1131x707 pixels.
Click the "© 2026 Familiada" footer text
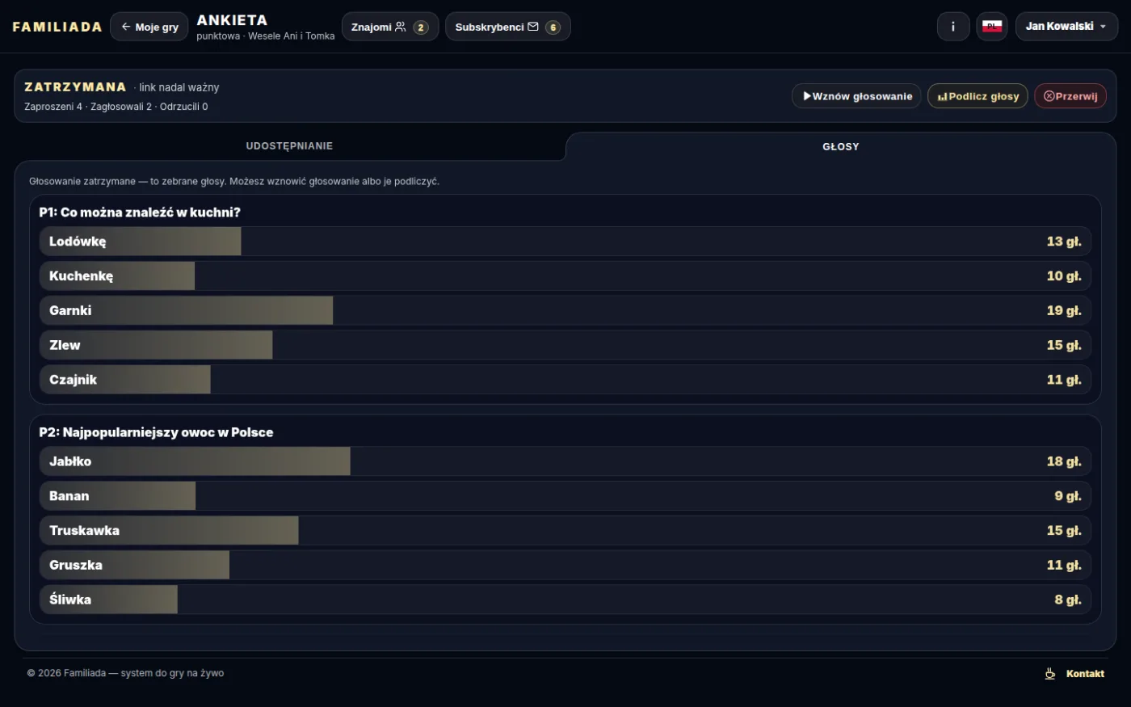click(125, 673)
